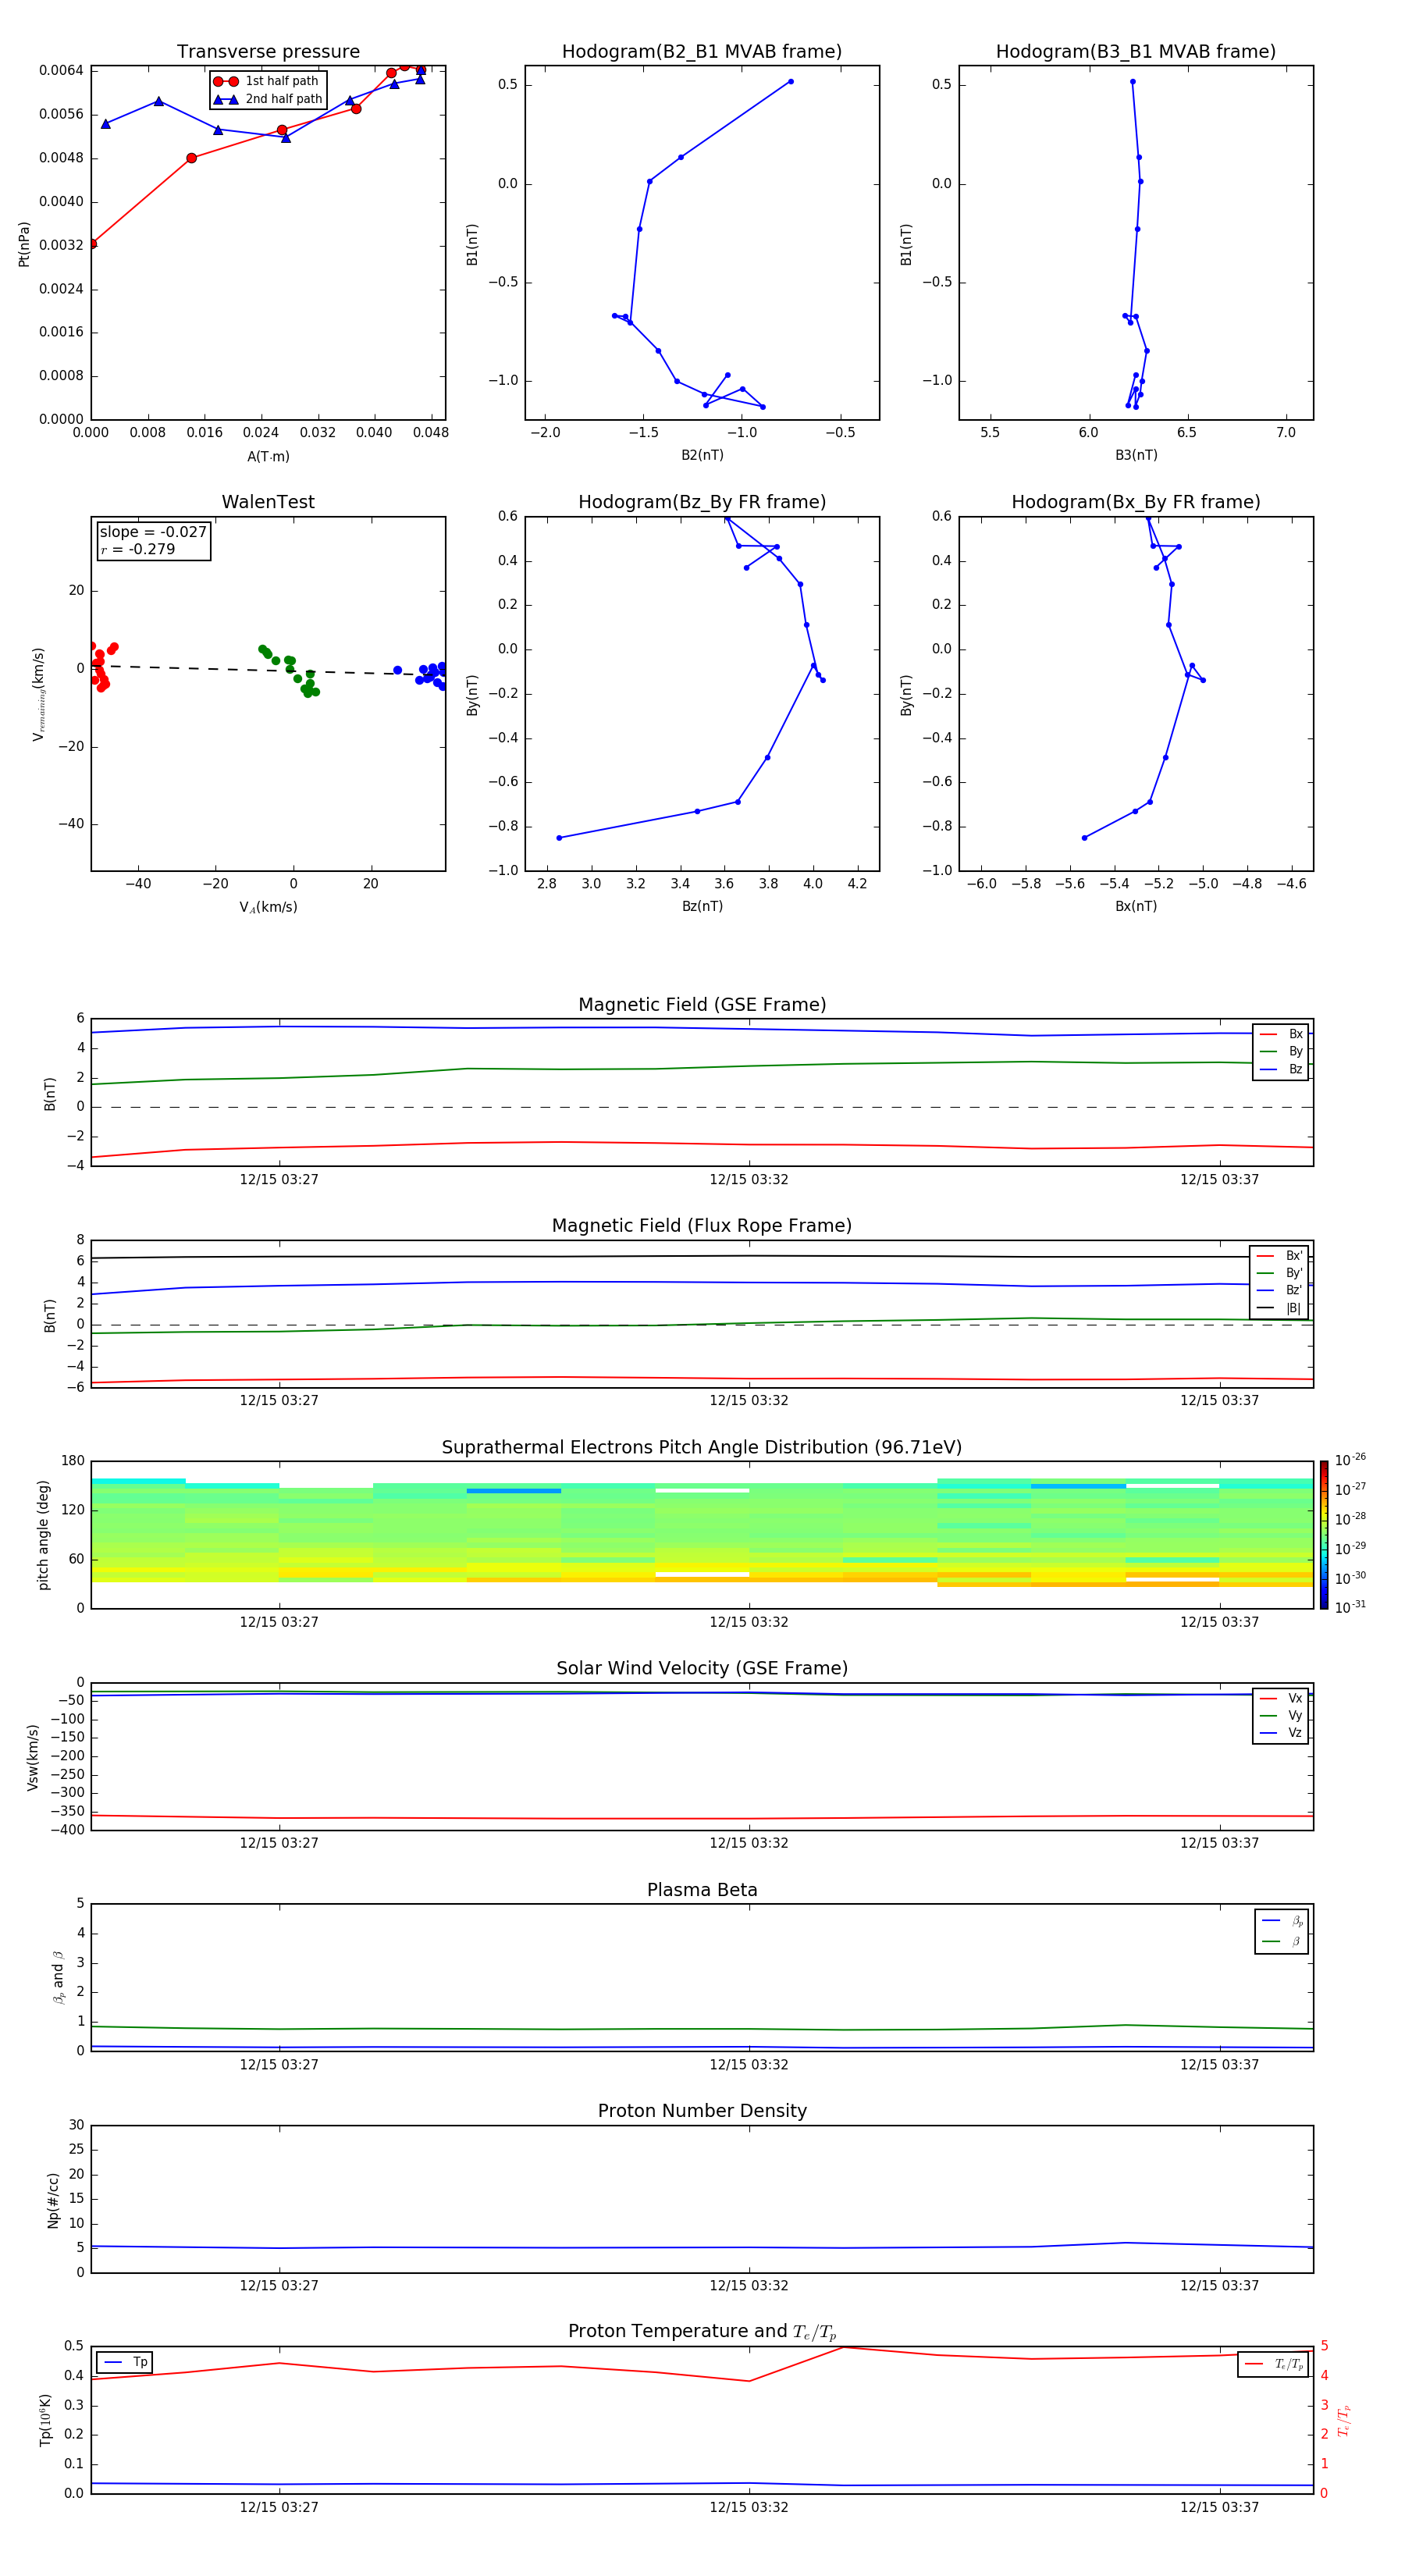Image resolution: width=1405 pixels, height=2576 pixels.
Task: Click the "B2(nT)" x-axis label
Action: pyautogui.click(x=702, y=455)
